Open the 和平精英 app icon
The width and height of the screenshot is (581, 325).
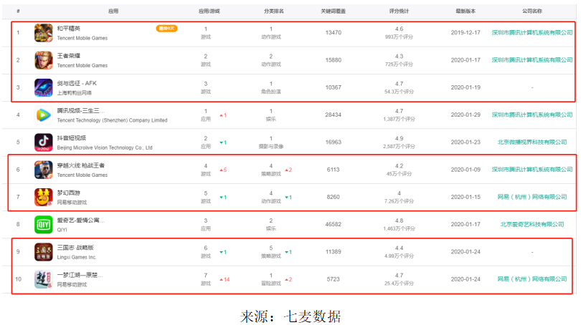(43, 33)
